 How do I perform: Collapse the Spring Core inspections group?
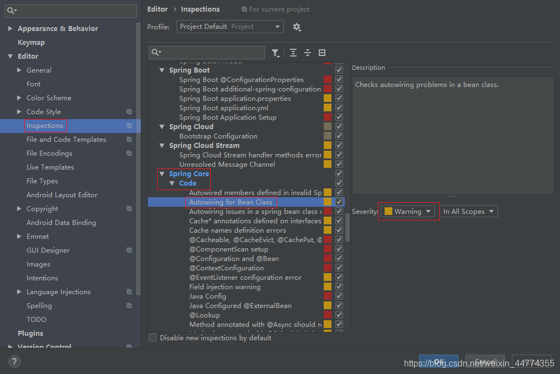pyautogui.click(x=162, y=174)
